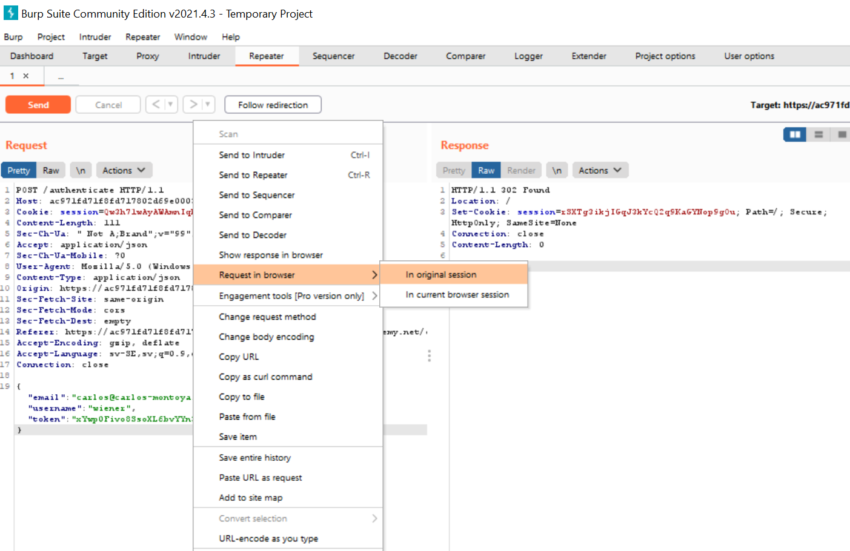850x551 pixels.
Task: Go back to previous request with the left arrow
Action: tap(156, 104)
